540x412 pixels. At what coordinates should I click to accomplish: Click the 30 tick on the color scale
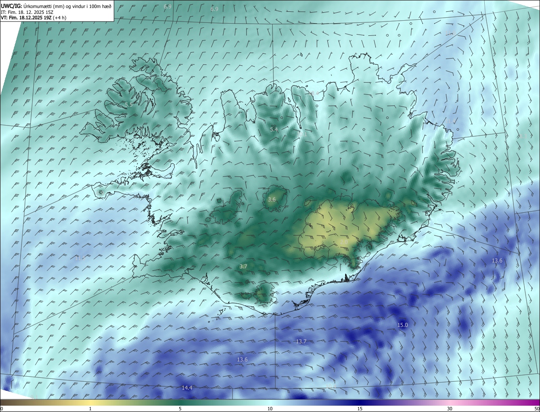(450, 409)
